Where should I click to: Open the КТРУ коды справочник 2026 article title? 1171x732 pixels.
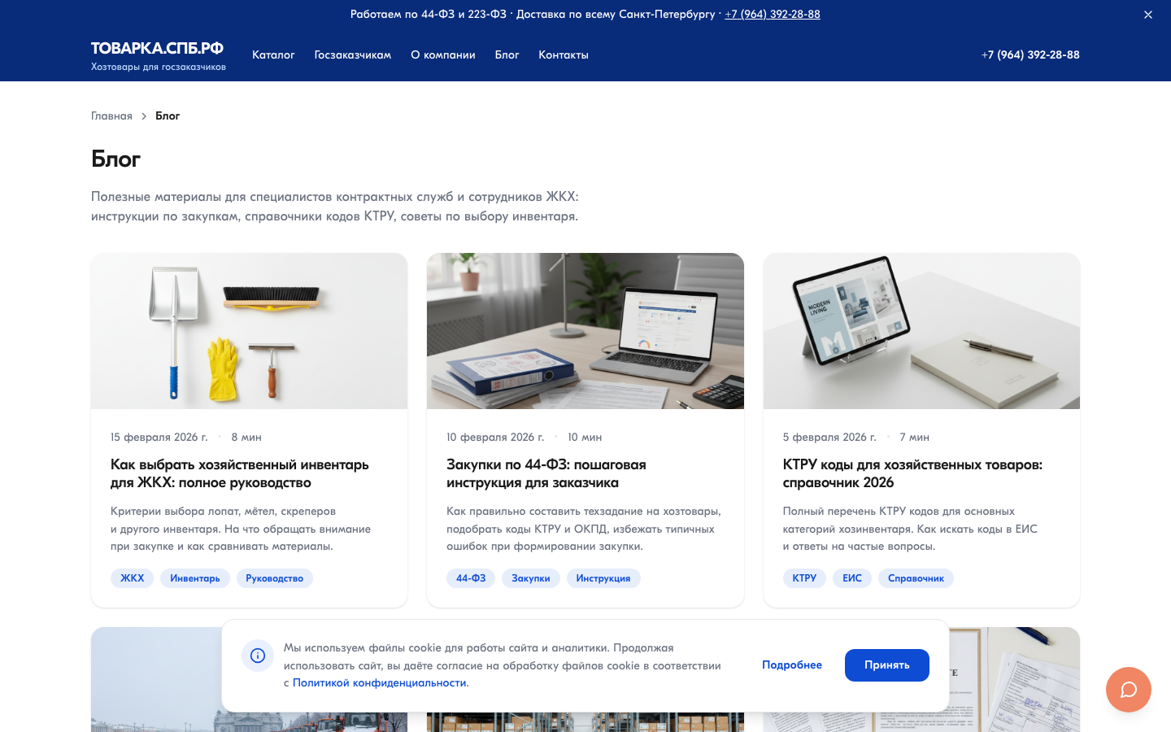click(x=912, y=473)
